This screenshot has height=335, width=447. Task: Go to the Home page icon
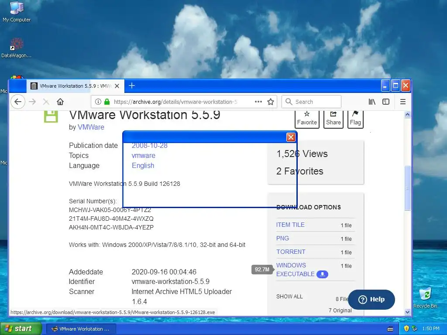tap(60, 102)
